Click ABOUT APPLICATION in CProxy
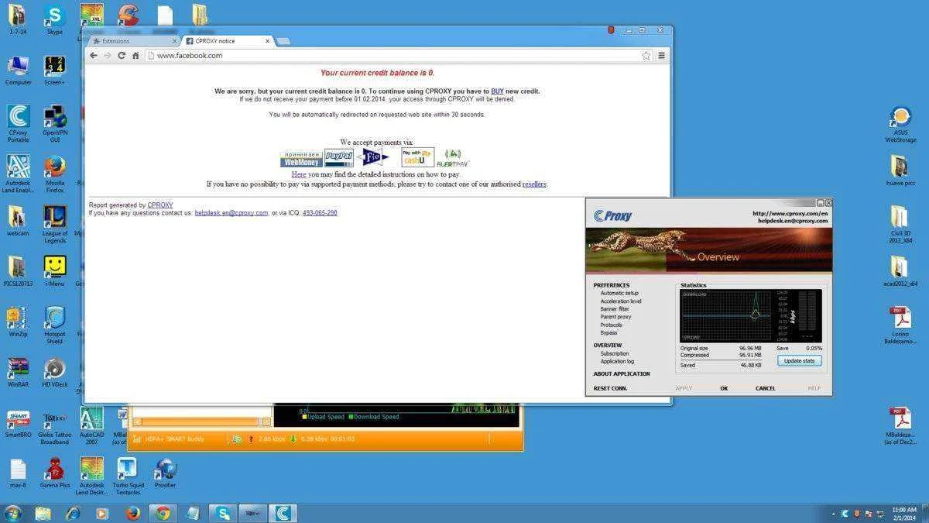The width and height of the screenshot is (929, 523). click(622, 374)
